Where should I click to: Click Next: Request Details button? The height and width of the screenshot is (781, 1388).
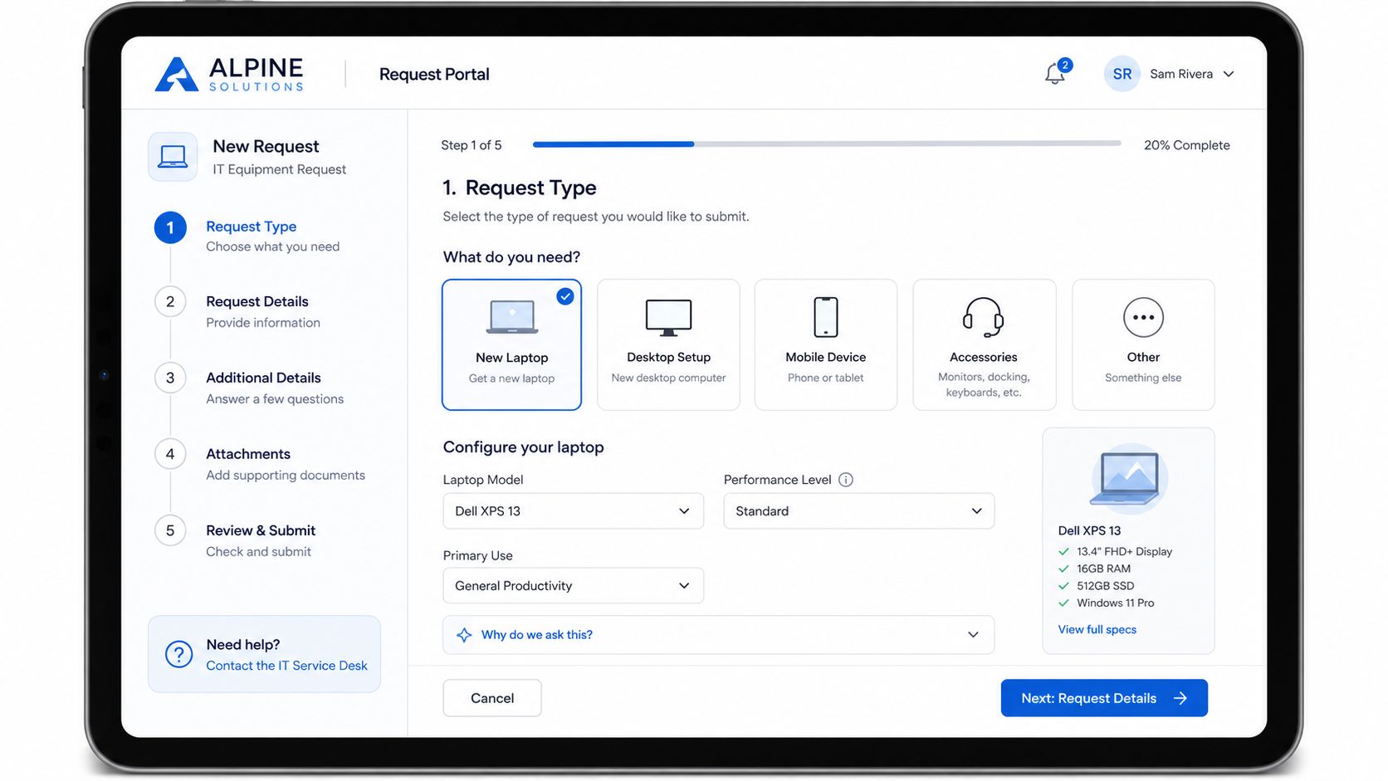(x=1104, y=698)
